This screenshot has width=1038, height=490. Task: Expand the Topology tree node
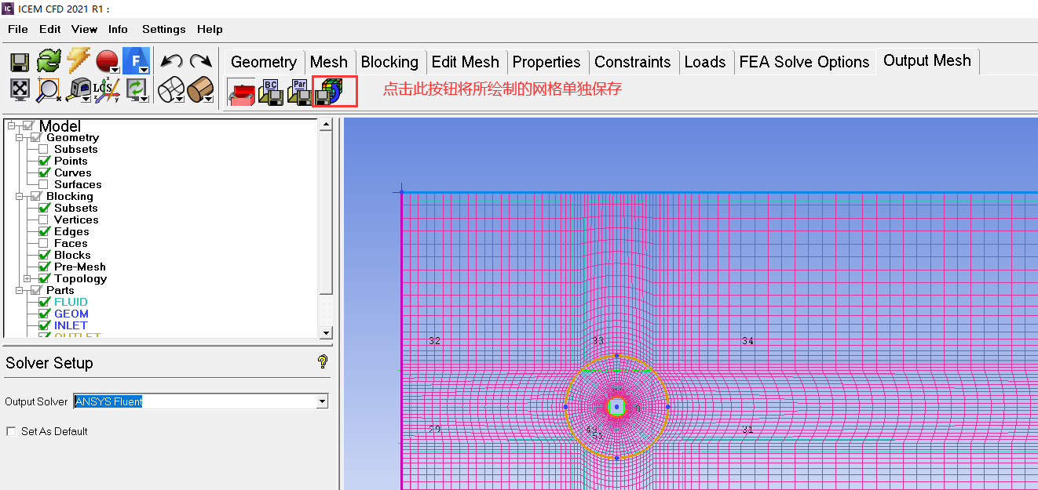tap(27, 278)
